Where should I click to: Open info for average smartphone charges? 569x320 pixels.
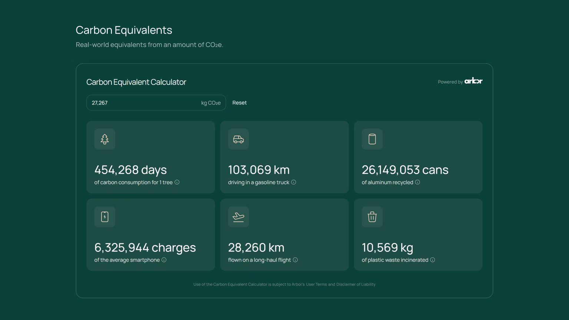click(x=164, y=260)
